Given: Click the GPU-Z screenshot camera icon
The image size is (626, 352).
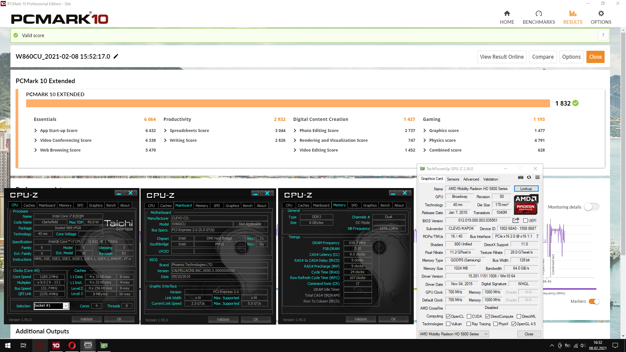Looking at the screenshot, I should 521,178.
